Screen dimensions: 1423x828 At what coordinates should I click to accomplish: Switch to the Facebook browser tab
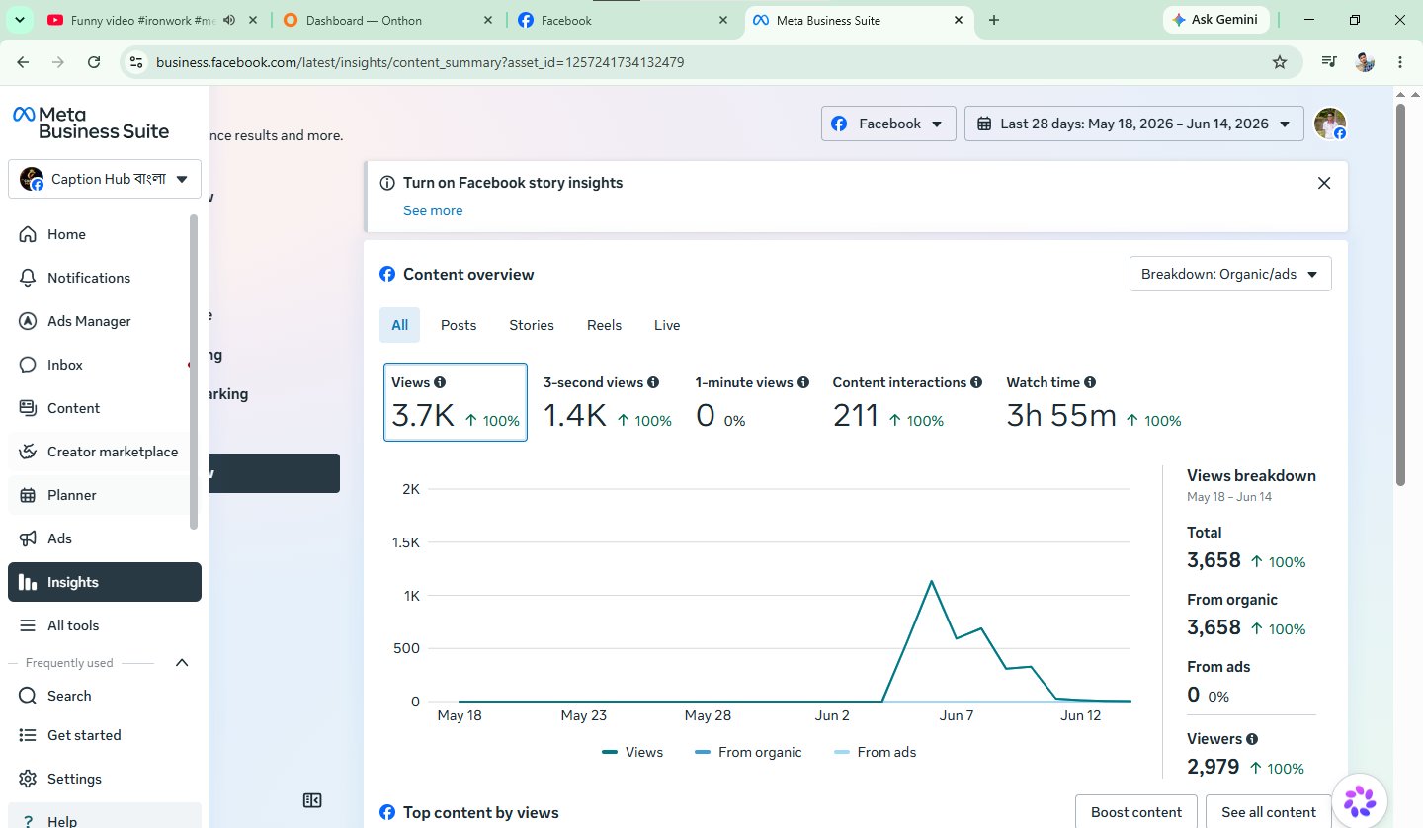(623, 20)
